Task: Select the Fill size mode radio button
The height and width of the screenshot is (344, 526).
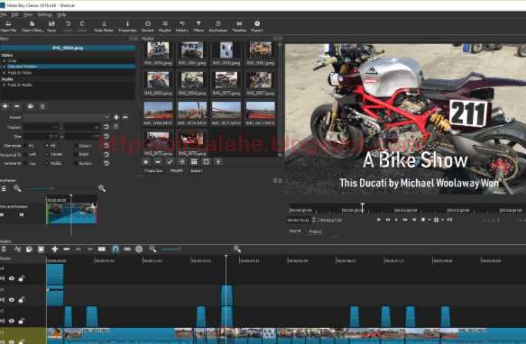Action: (x=47, y=146)
